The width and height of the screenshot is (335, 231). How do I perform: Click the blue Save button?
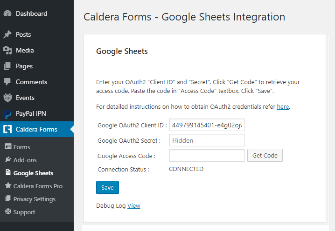[107, 188]
